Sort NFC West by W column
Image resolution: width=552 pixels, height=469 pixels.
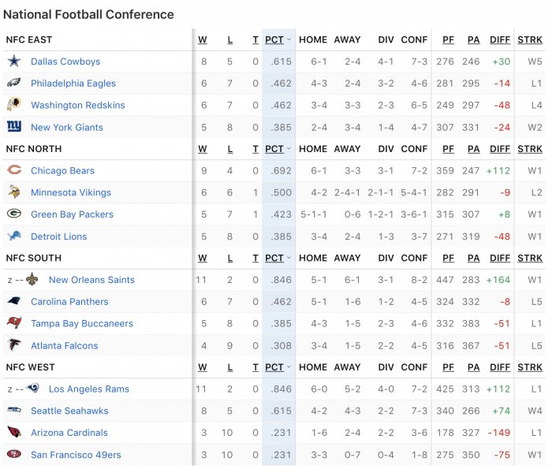(x=203, y=367)
